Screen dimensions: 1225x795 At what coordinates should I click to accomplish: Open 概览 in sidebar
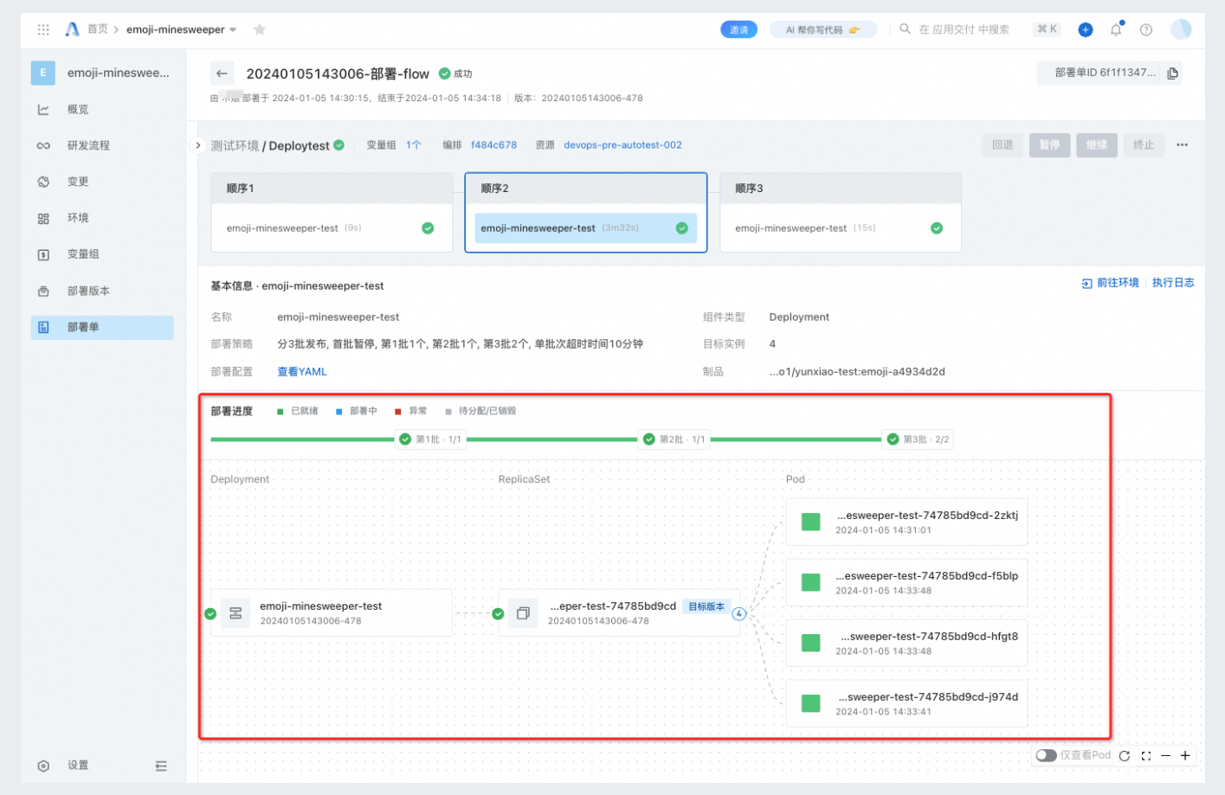click(102, 109)
